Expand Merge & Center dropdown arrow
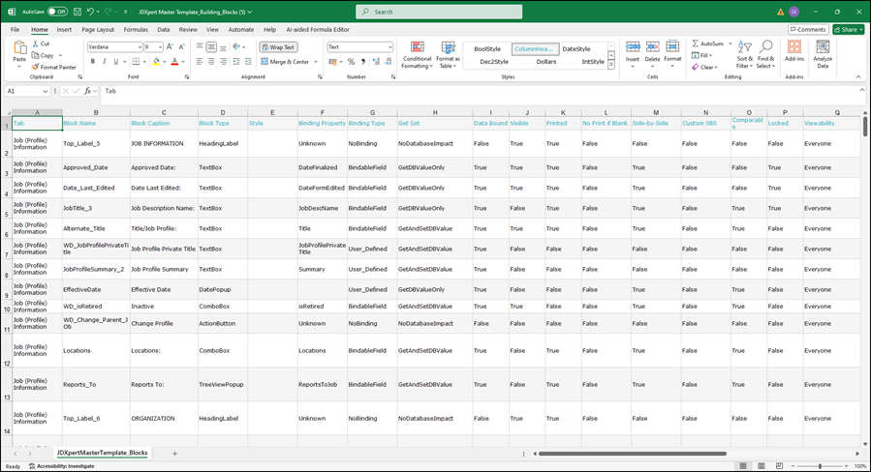The width and height of the screenshot is (871, 472). pyautogui.click(x=316, y=62)
